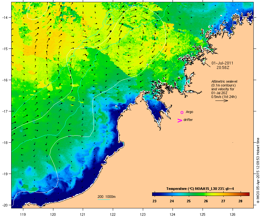Screen dimensions: 262x217
Task: Click the colorbar tick label 24
Action: pos(172,201)
